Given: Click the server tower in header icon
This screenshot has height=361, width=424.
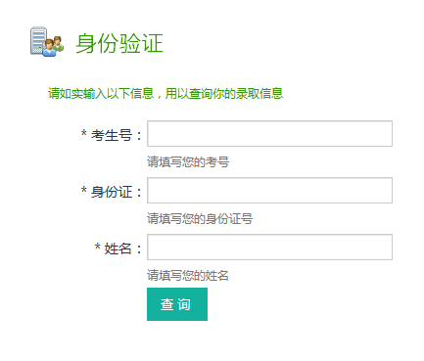Looking at the screenshot, I should pyautogui.click(x=38, y=40).
